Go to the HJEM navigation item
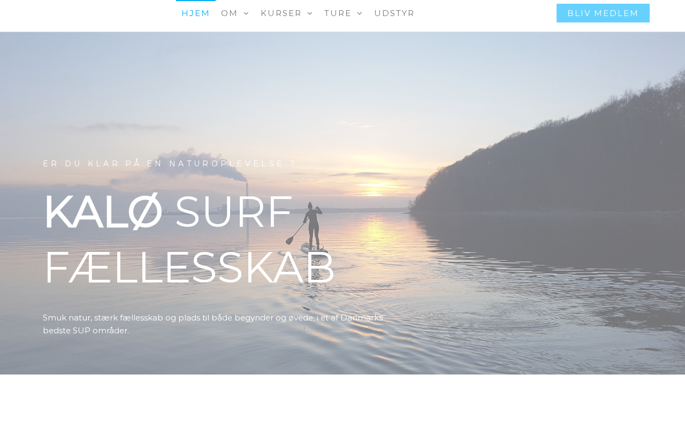The width and height of the screenshot is (685, 428). pos(196,13)
